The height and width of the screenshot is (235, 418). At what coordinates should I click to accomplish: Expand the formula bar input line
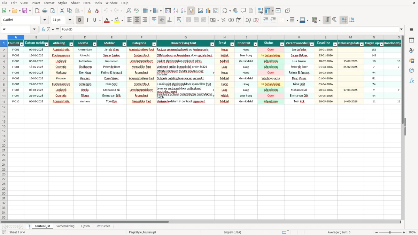click(401, 30)
